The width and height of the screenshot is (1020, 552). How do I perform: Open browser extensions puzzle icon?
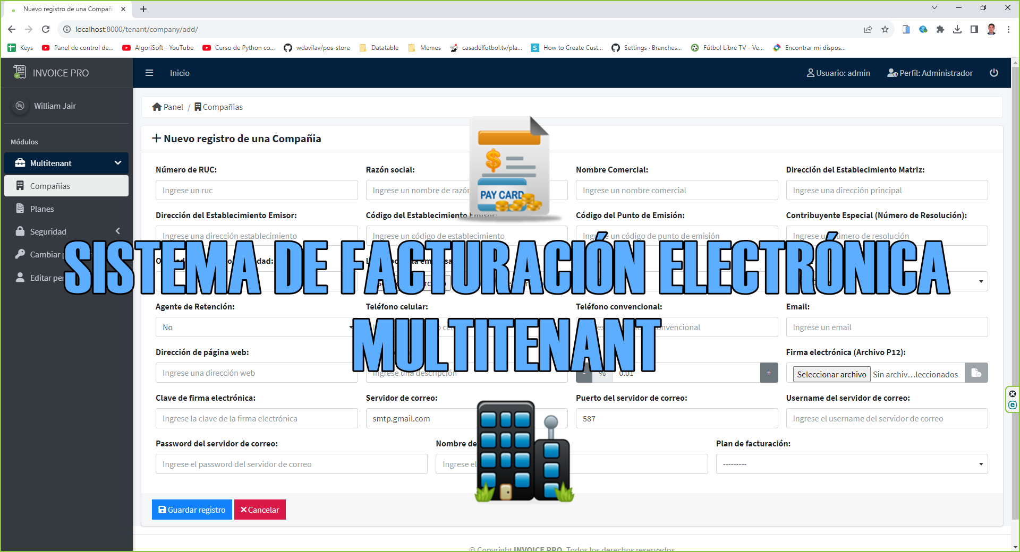pos(940,30)
